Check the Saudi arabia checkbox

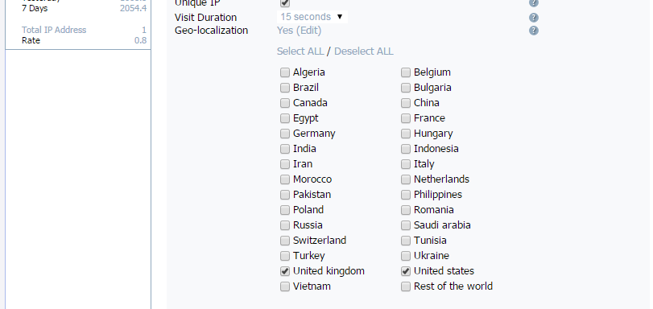pos(406,225)
